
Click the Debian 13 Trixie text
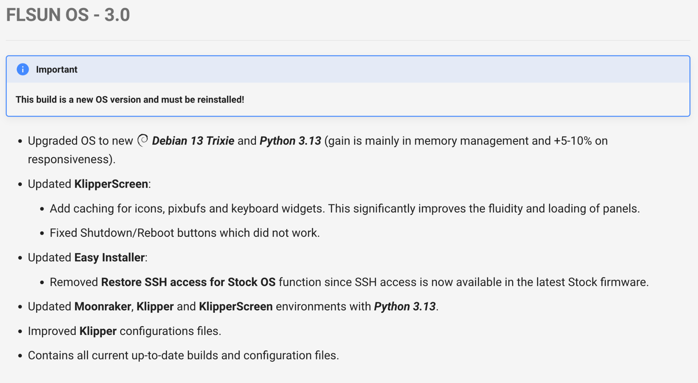click(193, 141)
